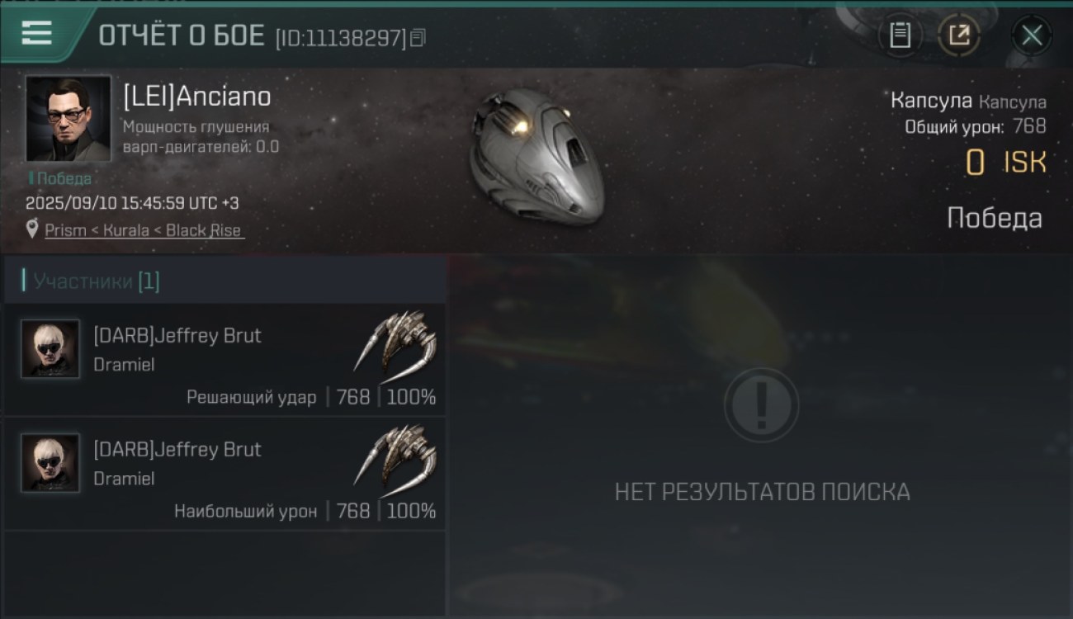Select the [DARB]Jeffrey Brut name in first row
Viewport: 1073px width, 619px height.
click(177, 336)
